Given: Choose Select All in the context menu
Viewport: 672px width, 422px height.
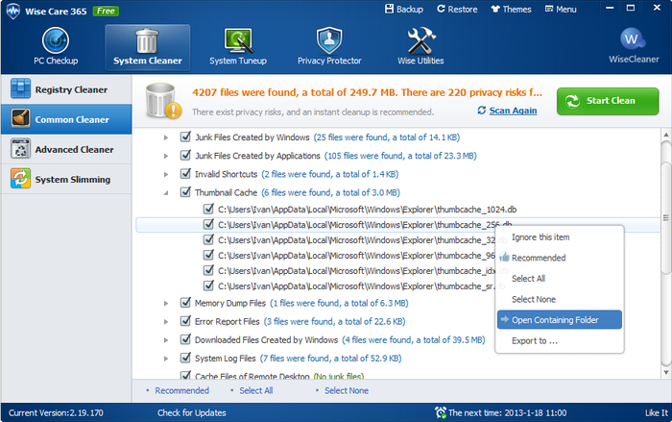Looking at the screenshot, I should click(x=560, y=278).
